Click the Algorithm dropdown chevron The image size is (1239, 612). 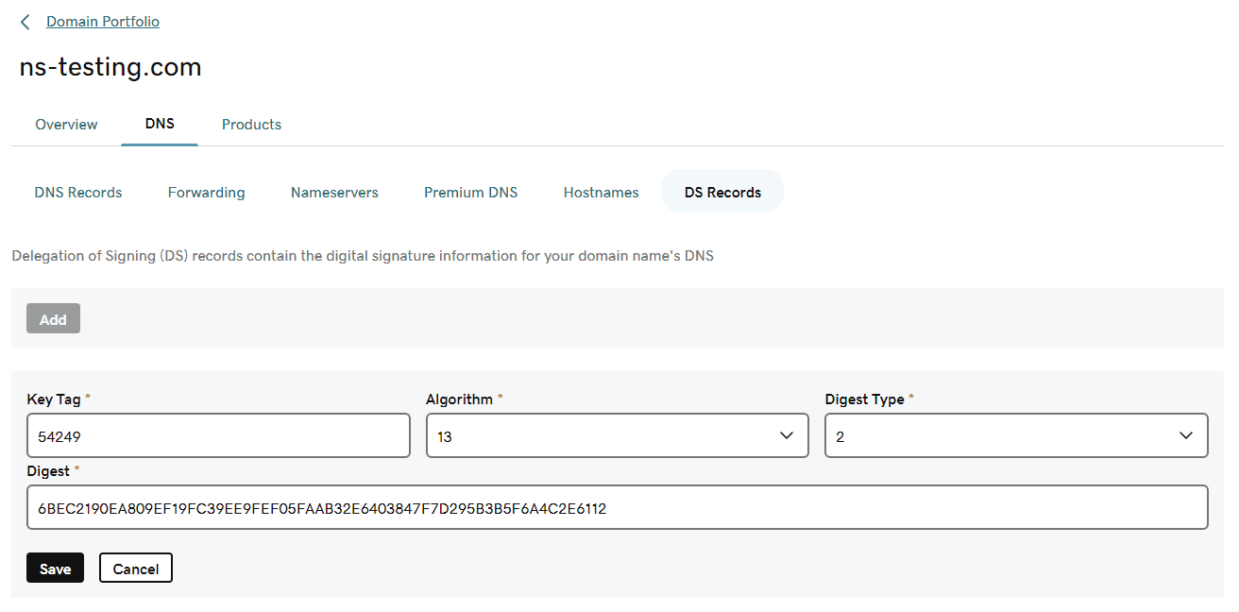click(787, 435)
